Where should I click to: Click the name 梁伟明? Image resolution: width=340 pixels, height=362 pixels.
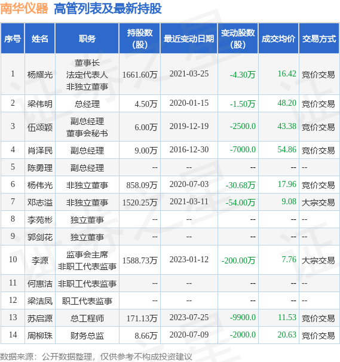point(40,104)
